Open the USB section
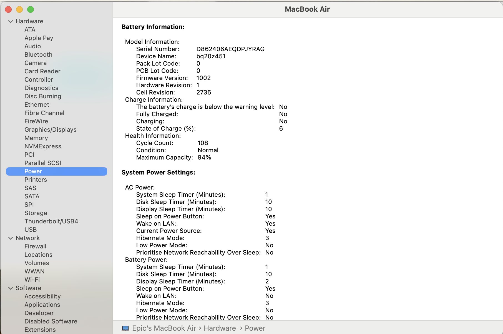This screenshot has height=334, width=503. click(31, 230)
